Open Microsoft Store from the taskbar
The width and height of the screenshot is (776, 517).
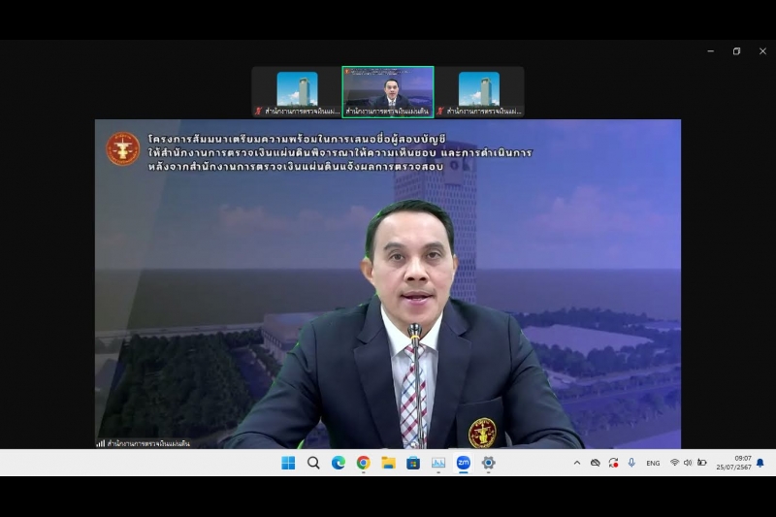(x=413, y=463)
